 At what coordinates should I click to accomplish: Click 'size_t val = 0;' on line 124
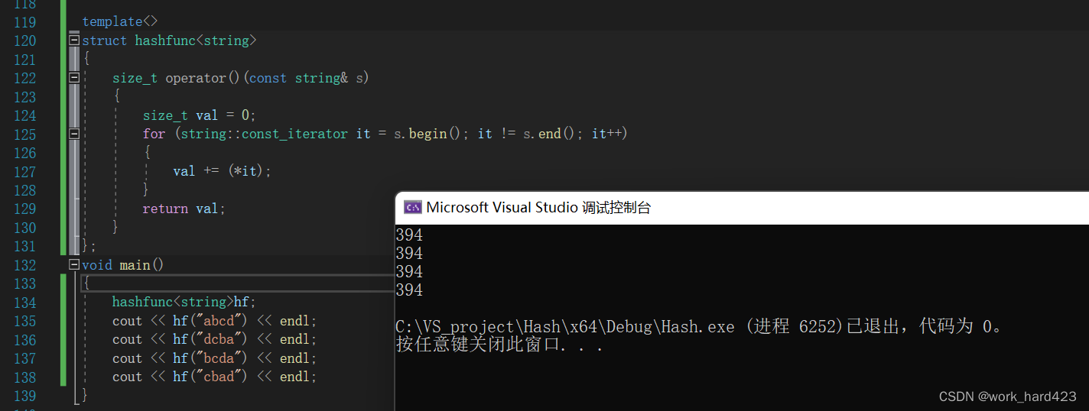(x=199, y=115)
